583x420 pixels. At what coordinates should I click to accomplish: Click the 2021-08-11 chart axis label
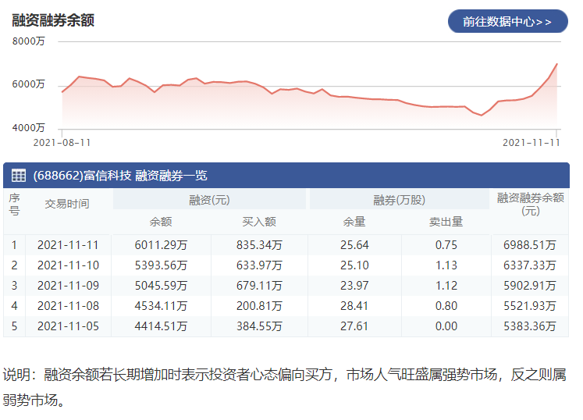62,143
